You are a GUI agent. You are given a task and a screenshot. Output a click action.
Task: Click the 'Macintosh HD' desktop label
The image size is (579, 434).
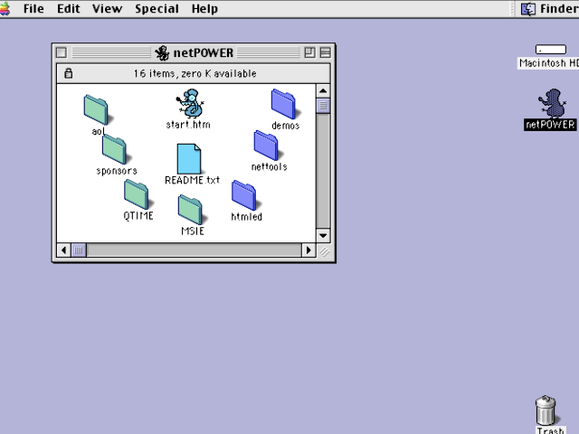[548, 63]
